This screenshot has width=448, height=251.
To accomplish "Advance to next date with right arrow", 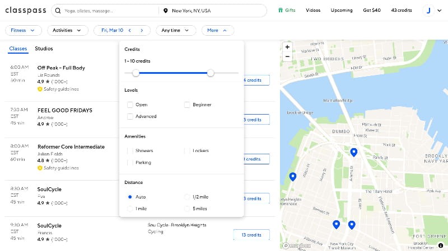I will pos(142,30).
